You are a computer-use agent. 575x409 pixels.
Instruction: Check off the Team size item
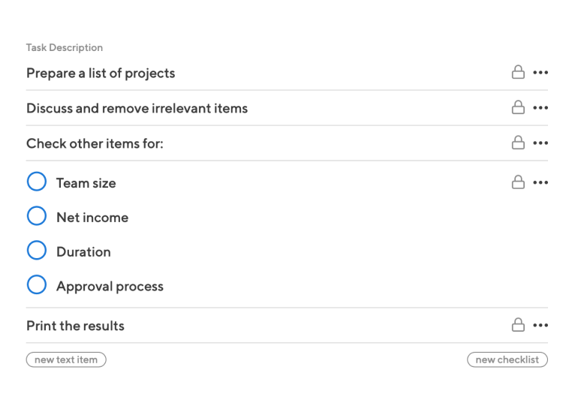[x=37, y=182]
